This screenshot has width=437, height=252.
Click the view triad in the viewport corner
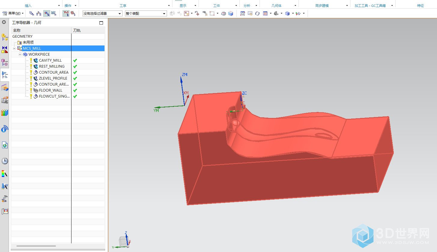[123, 240]
